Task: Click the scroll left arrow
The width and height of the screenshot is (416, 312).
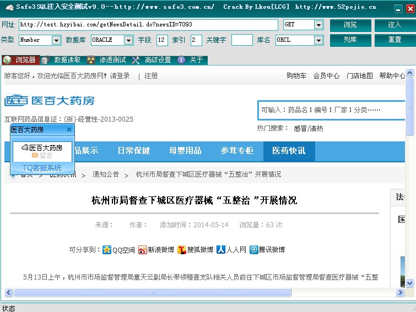Action: pos(8,292)
